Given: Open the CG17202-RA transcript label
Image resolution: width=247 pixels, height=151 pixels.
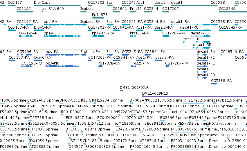Looking at the screenshot, I should (100, 27).
